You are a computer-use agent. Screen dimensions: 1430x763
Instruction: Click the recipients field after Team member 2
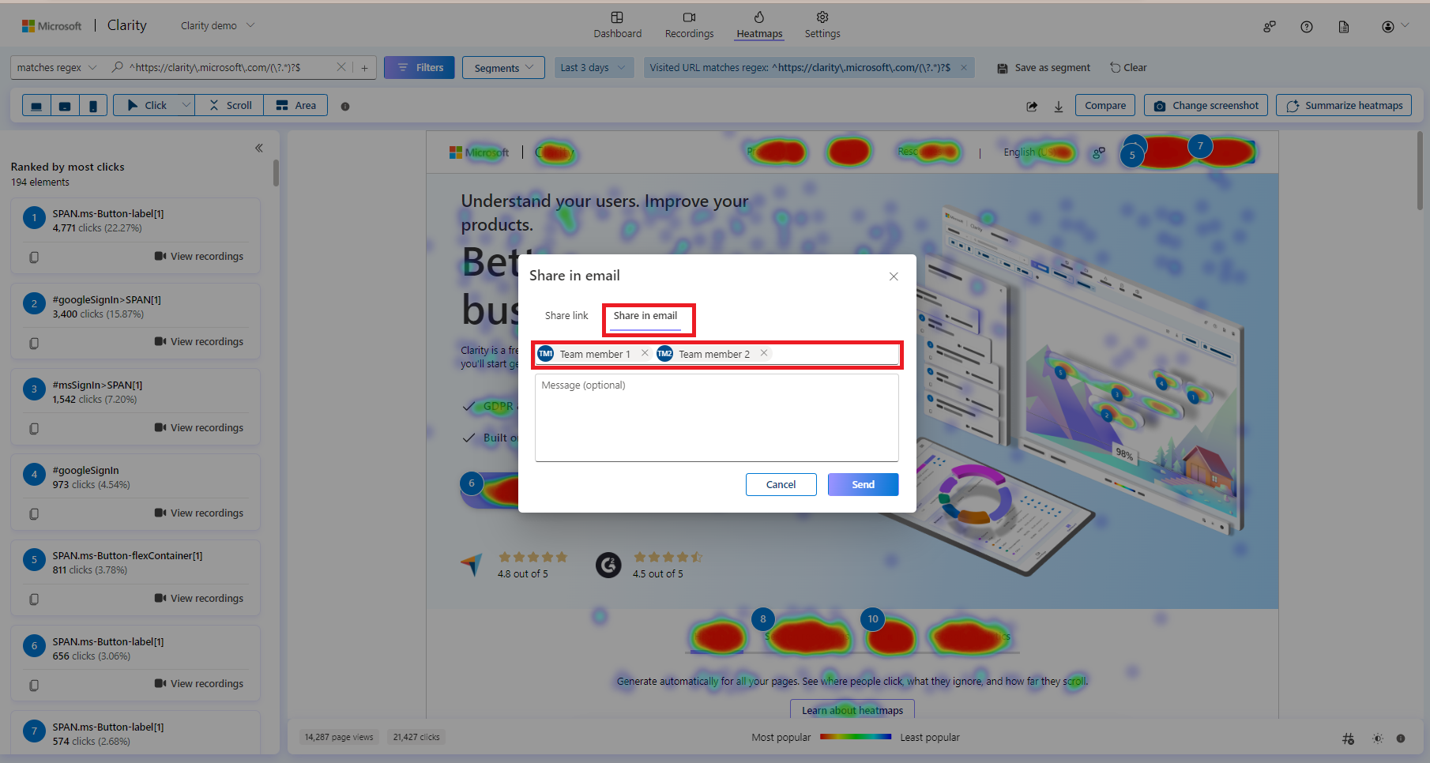pyautogui.click(x=834, y=354)
